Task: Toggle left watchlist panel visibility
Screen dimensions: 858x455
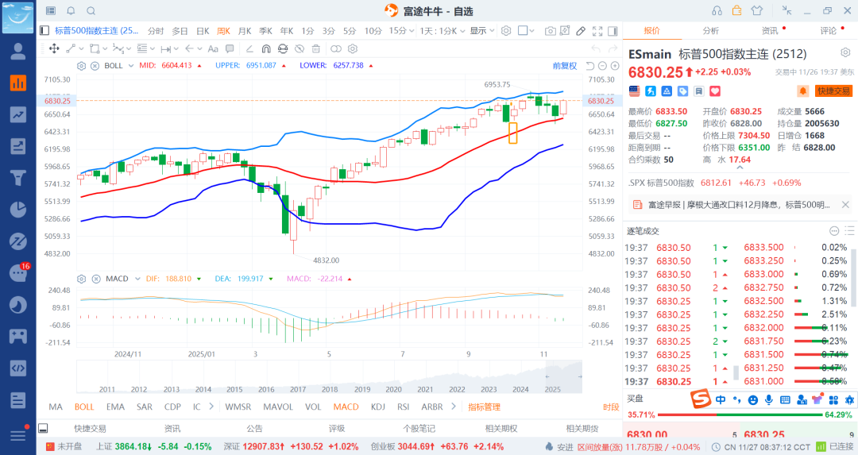Action: coord(44,31)
